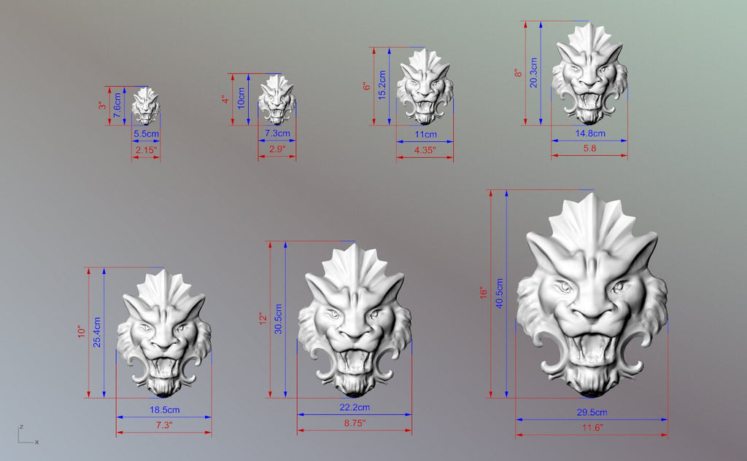Click the red 10" height dimension label
The height and width of the screenshot is (461, 747).
[82, 331]
